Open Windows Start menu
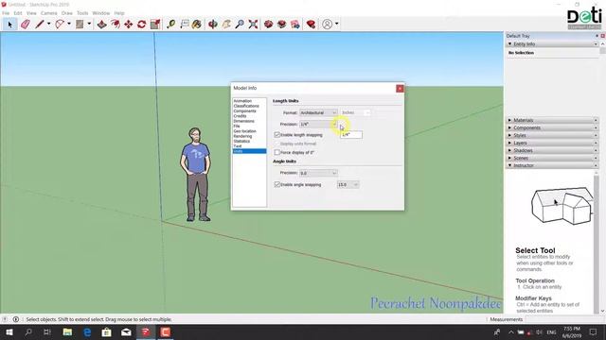 [x=9, y=331]
